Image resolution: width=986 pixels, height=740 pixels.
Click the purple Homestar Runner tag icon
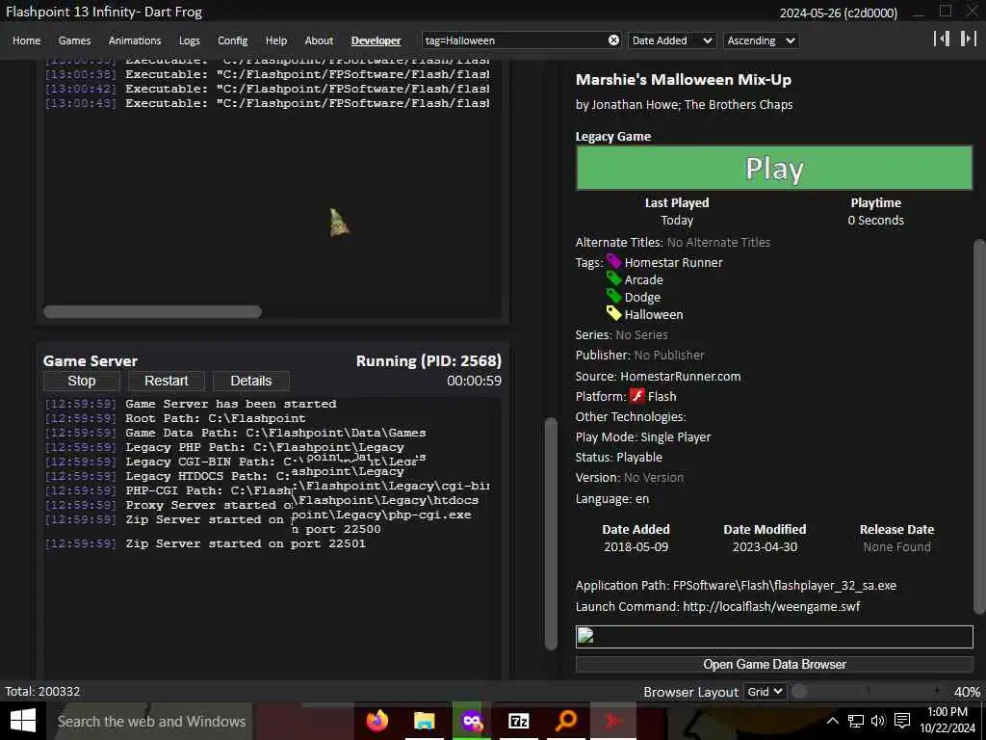pyautogui.click(x=613, y=261)
